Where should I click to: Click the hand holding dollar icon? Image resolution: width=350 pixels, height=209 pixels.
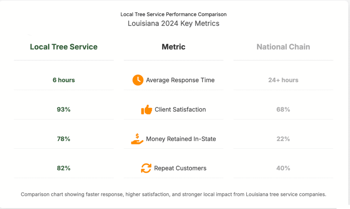[137, 139]
